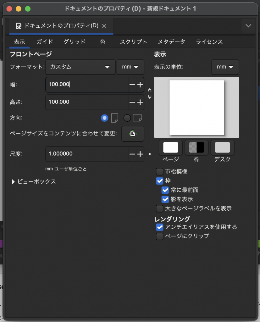Viewport: 260px width, 322px height.
Task: Increase 高さ height with plus button
Action: pyautogui.click(x=140, y=102)
